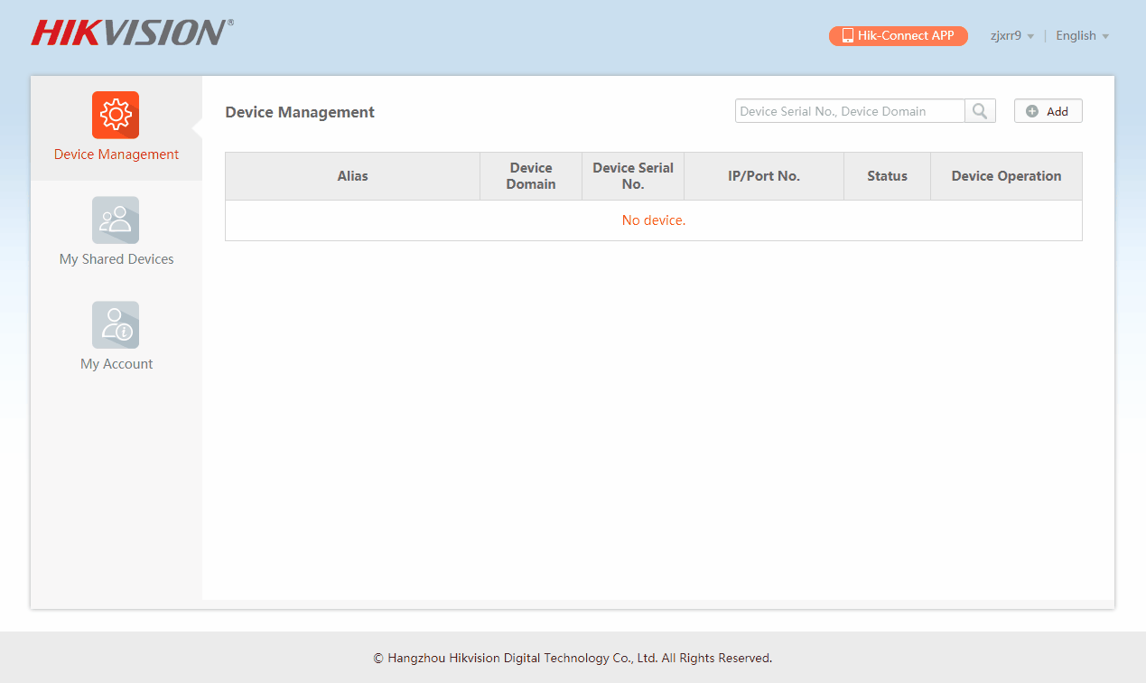Image resolution: width=1146 pixels, height=683 pixels.
Task: Click the Device Domain column header
Action: [x=531, y=176]
